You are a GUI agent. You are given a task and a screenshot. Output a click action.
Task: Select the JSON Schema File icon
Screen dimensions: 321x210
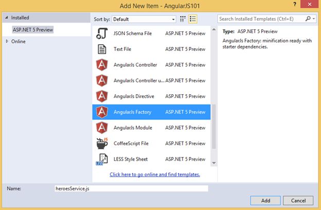[102, 33]
